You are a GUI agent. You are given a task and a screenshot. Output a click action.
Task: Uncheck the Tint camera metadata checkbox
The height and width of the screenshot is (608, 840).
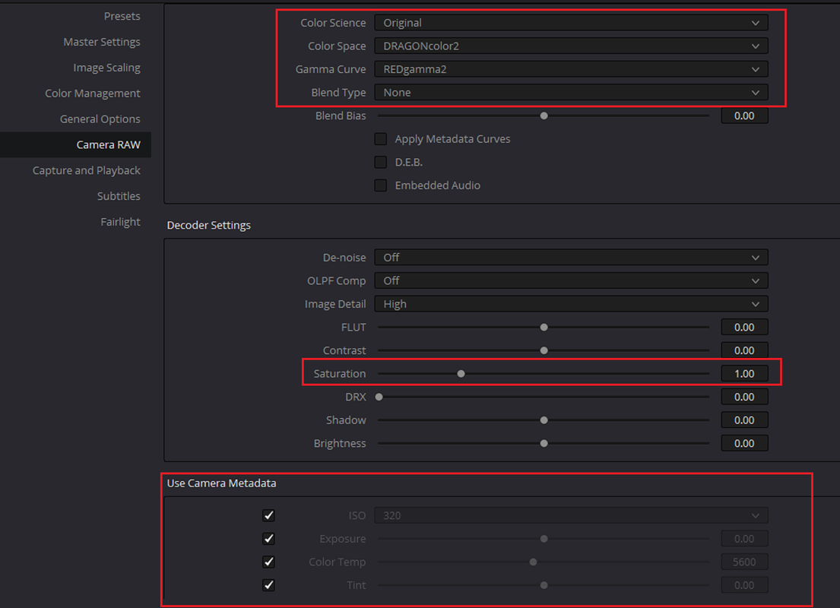(269, 585)
